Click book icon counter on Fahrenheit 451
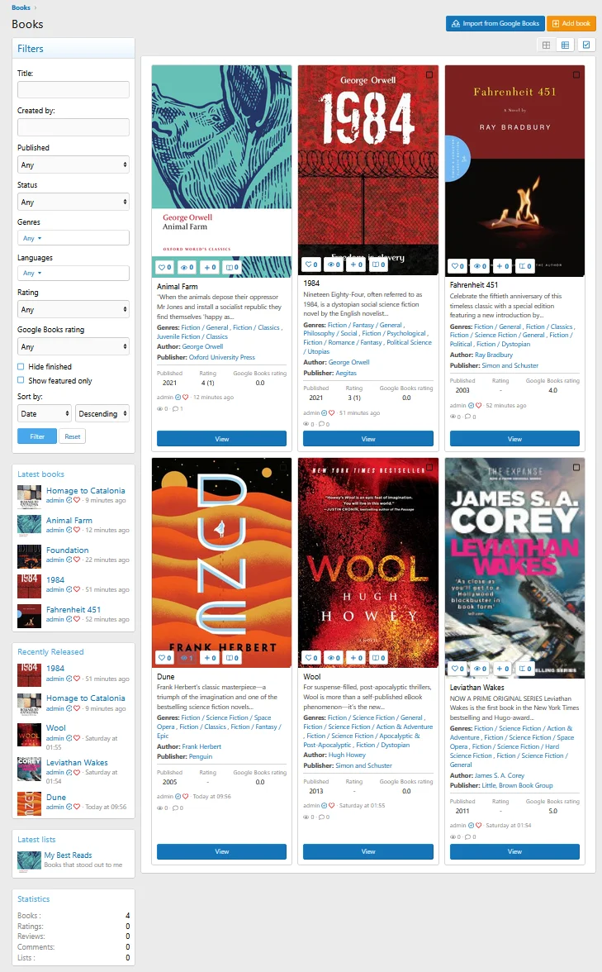The image size is (602, 972). click(525, 266)
